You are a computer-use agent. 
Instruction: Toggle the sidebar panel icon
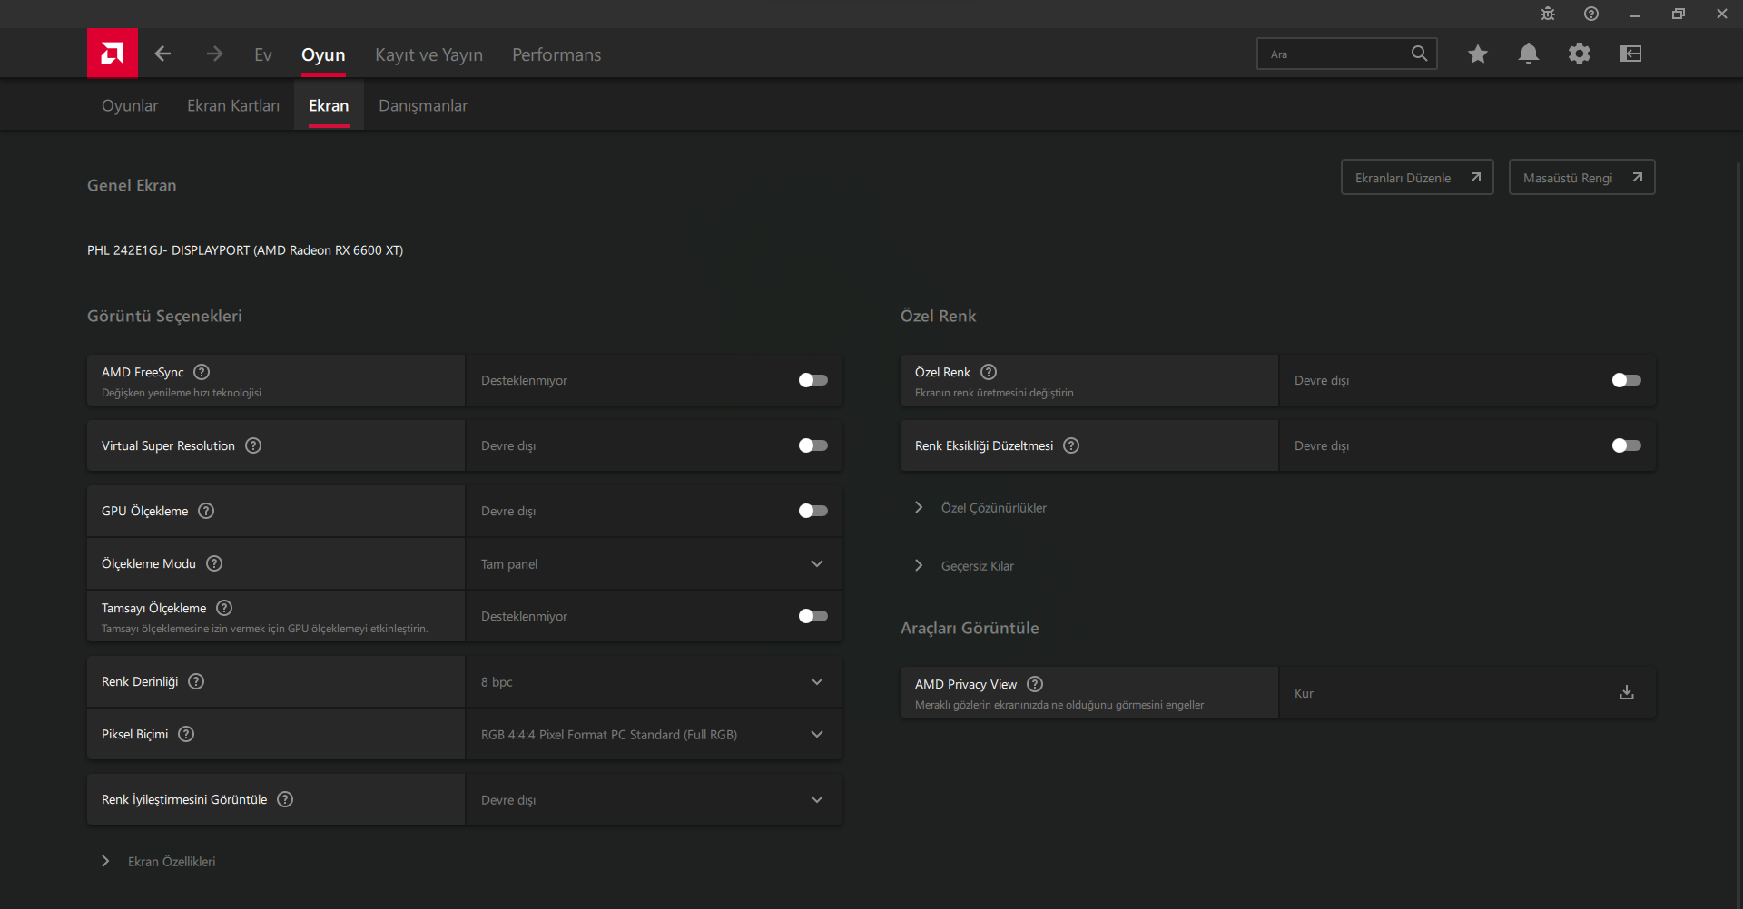(1630, 54)
